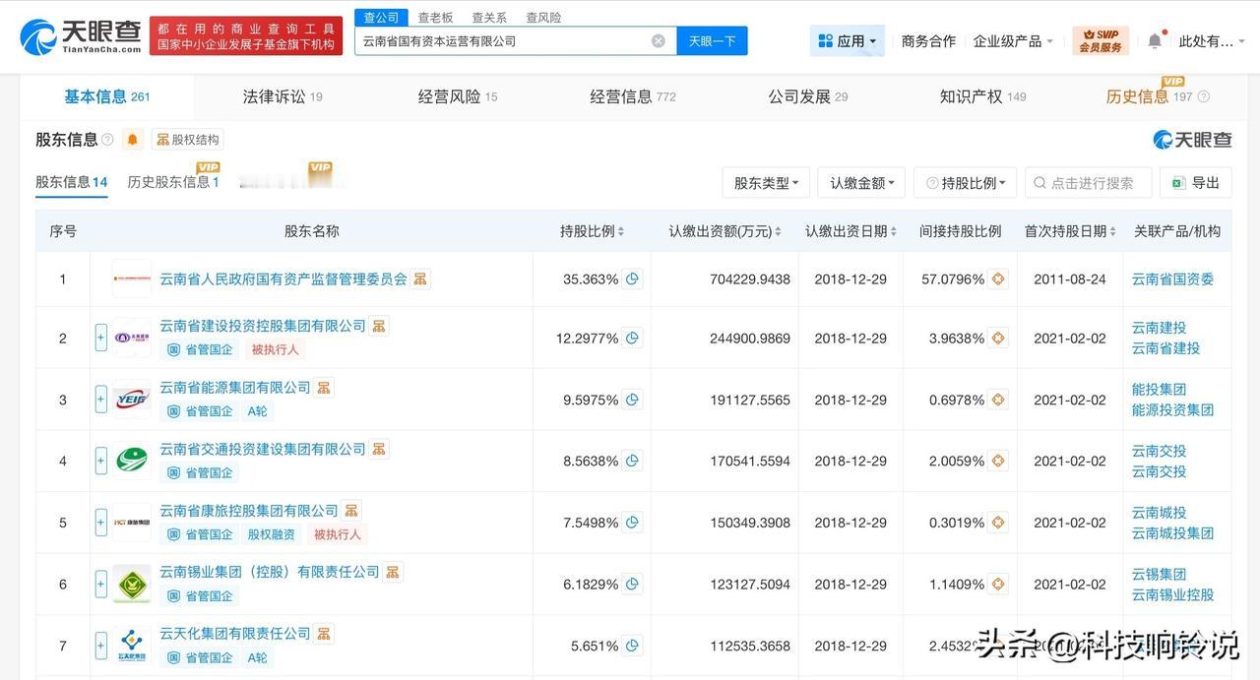The image size is (1260, 680).
Task: Expand the 企业级产品 menu
Action: pyautogui.click(x=1013, y=41)
